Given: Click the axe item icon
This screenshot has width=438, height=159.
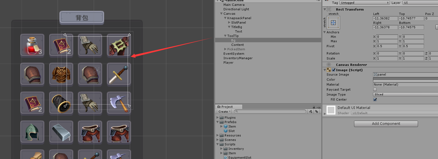Looking at the screenshot, I should click(x=119, y=103).
